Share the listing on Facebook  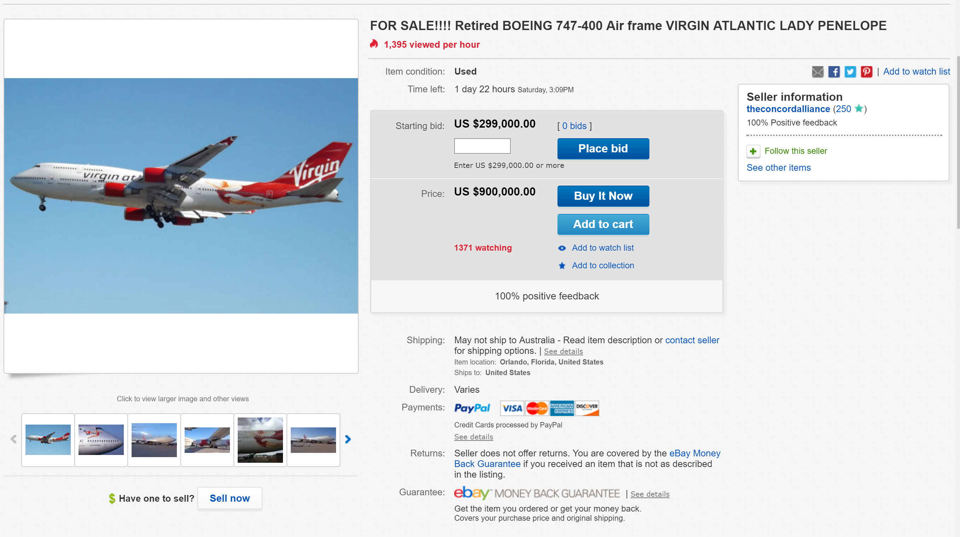(834, 71)
